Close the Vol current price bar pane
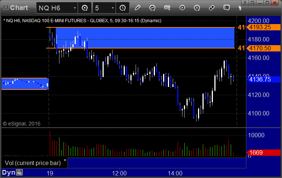 pos(65,160)
